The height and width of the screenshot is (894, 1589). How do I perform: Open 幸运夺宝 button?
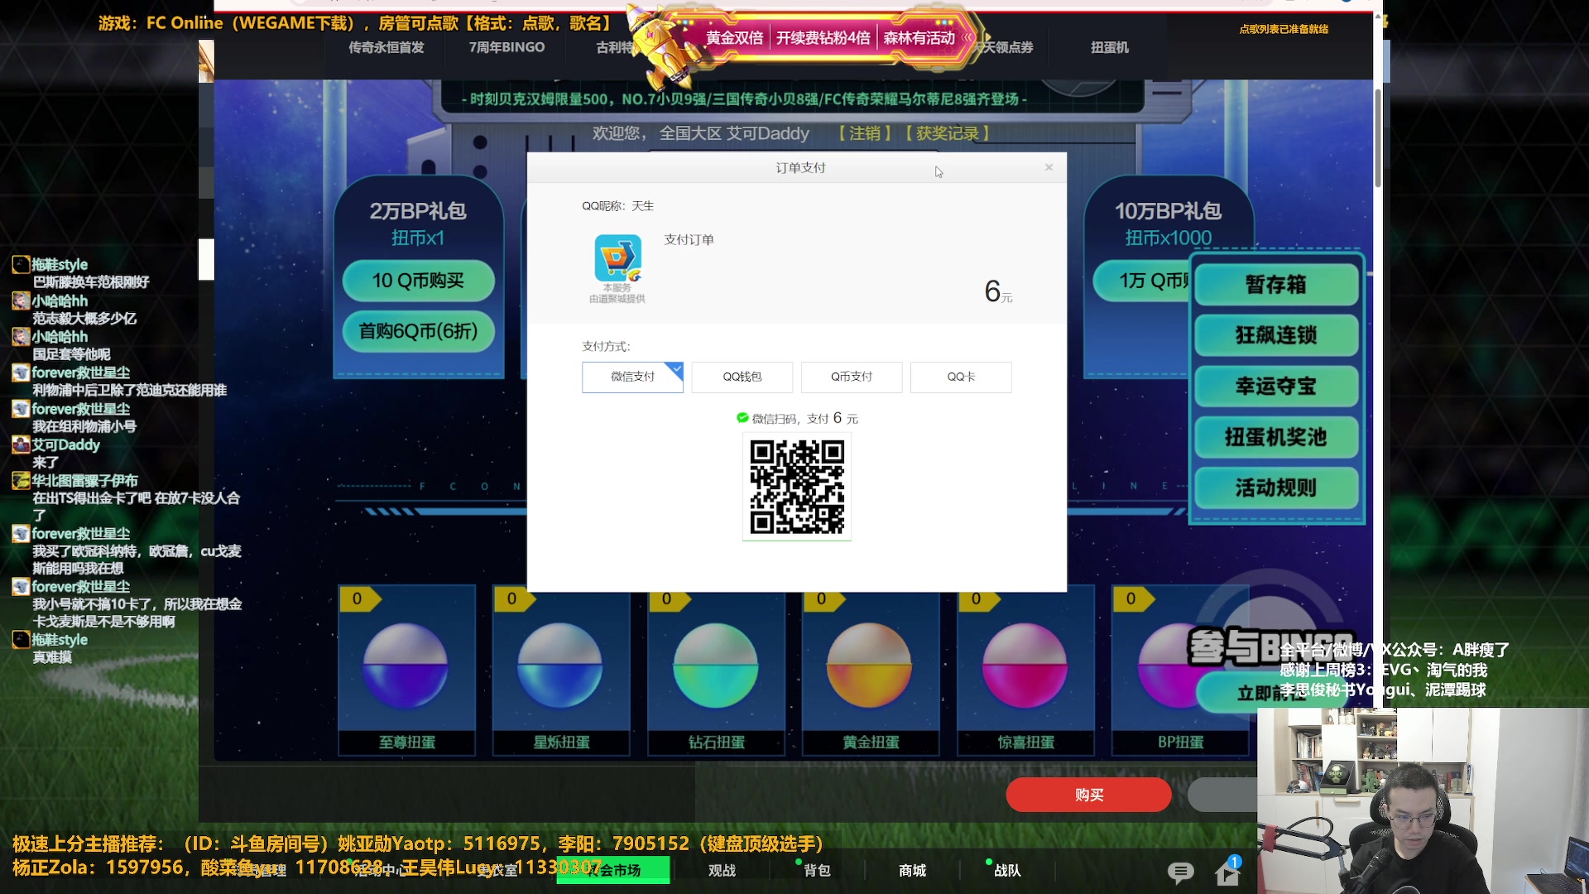pyautogui.click(x=1276, y=387)
